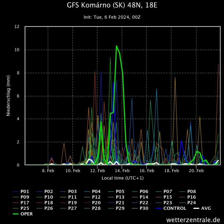Click the P13 legend label
This screenshot has width=224, height=224.
(x=120, y=197)
